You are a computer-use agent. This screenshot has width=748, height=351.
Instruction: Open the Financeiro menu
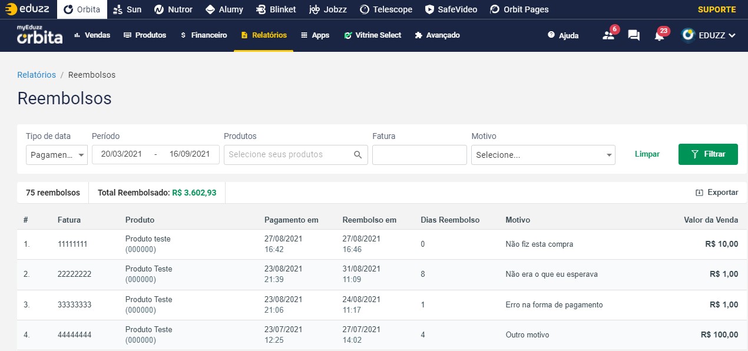[204, 35]
